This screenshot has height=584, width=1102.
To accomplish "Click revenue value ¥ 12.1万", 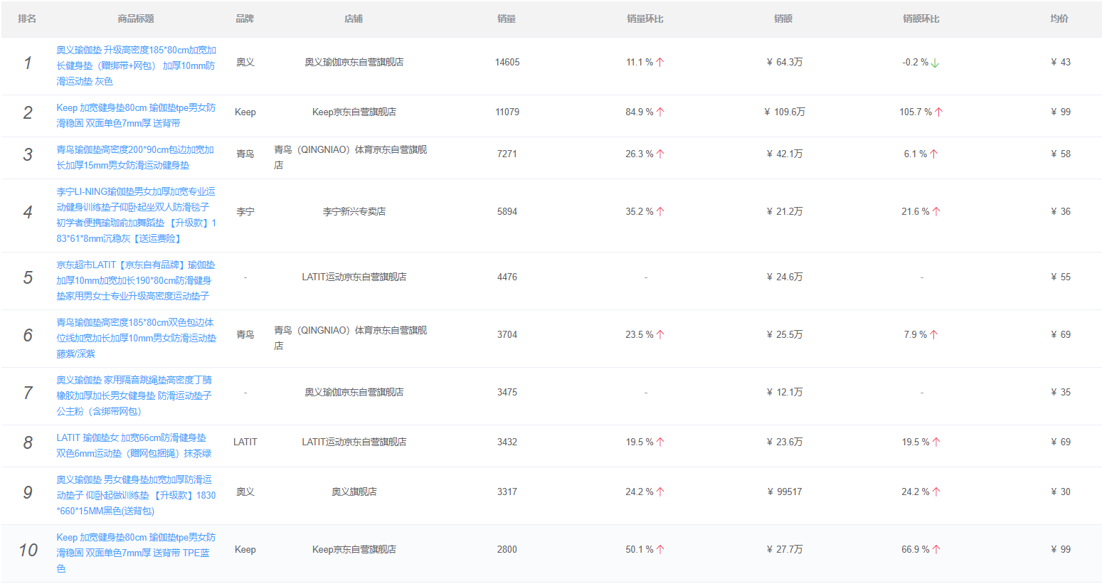I will [785, 393].
